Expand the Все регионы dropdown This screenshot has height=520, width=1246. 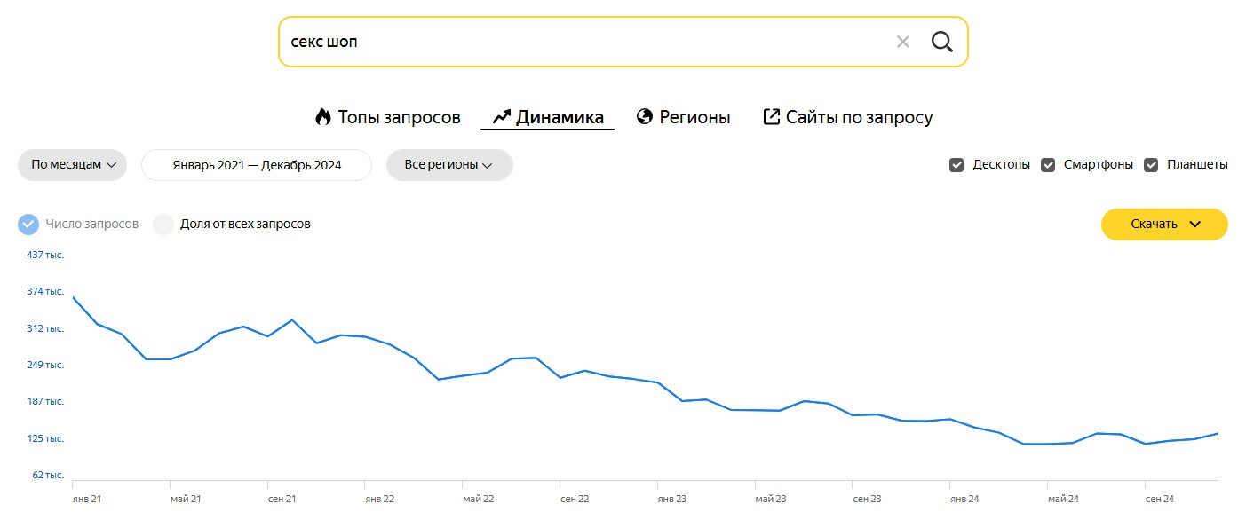(x=448, y=165)
